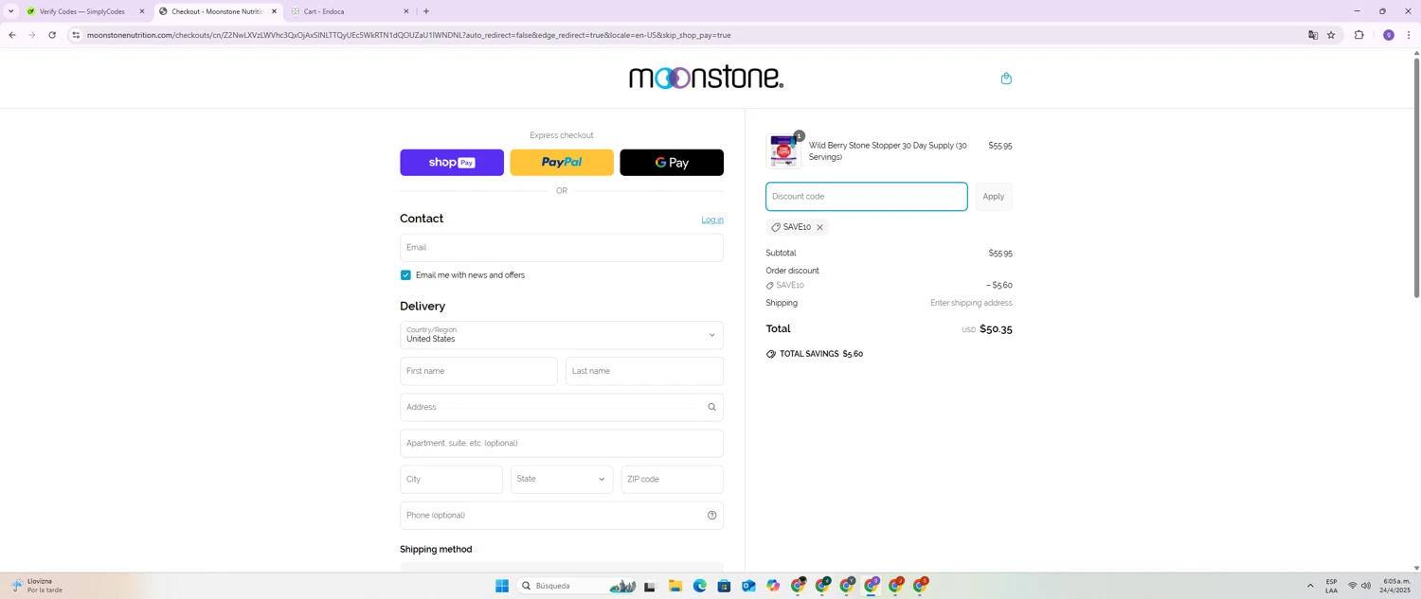Click the TOTAL SAVINGS $5.60 text
The width and height of the screenshot is (1421, 599).
(x=821, y=354)
